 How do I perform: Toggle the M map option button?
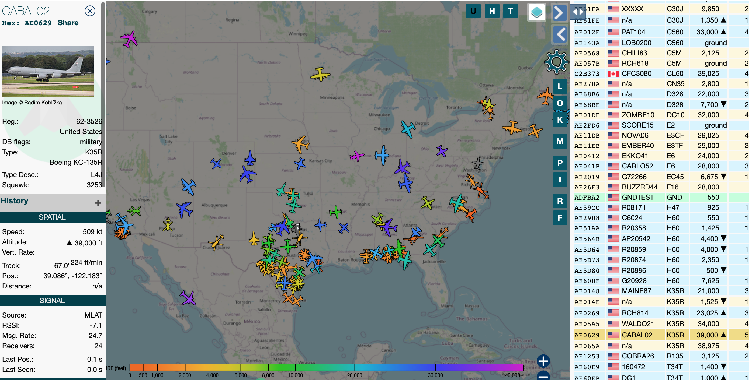560,142
